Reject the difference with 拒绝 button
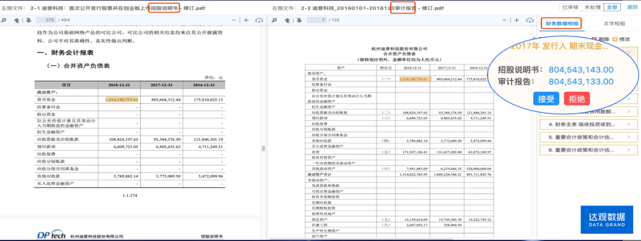This screenshot has width=641, height=241. click(576, 99)
